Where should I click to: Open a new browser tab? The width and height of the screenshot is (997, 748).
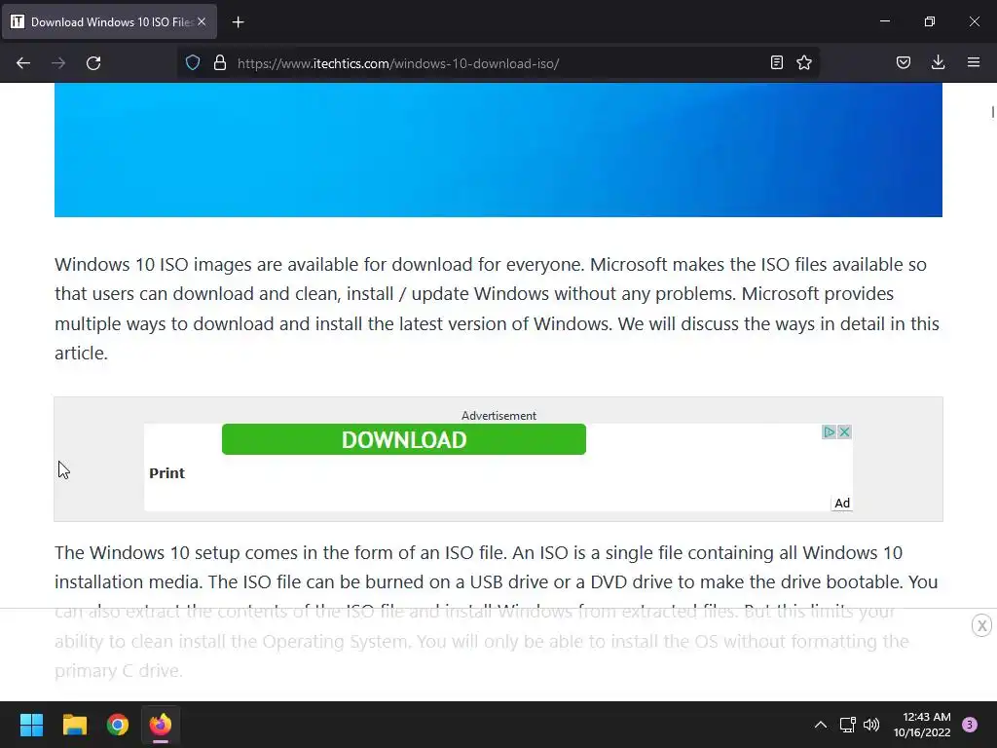coord(238,22)
